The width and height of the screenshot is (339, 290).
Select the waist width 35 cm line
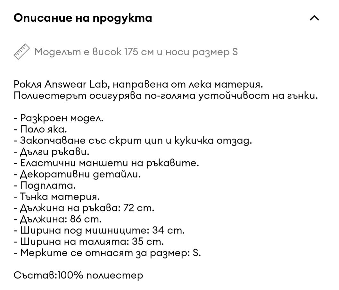89,242
